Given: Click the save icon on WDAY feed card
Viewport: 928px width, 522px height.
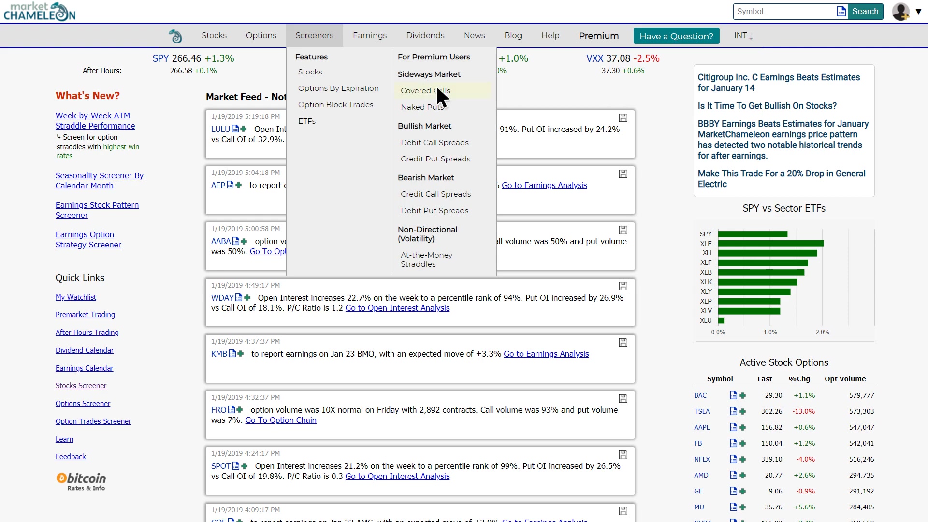Looking at the screenshot, I should (x=623, y=286).
